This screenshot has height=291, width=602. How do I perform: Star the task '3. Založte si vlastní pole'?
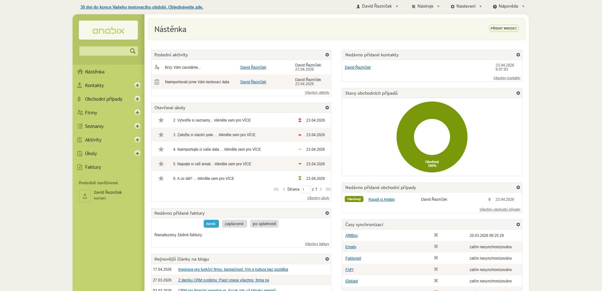click(161, 135)
